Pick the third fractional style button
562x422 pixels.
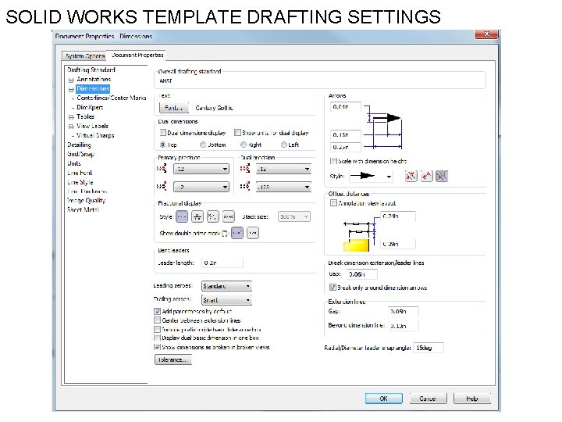[x=212, y=216]
